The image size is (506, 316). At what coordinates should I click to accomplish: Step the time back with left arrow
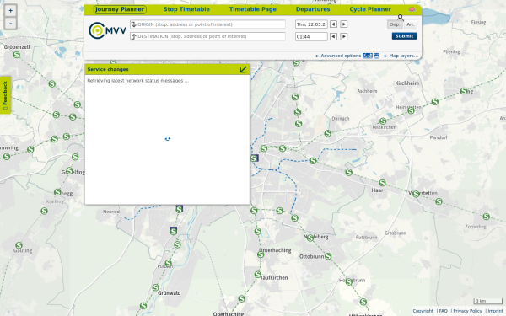333,36
